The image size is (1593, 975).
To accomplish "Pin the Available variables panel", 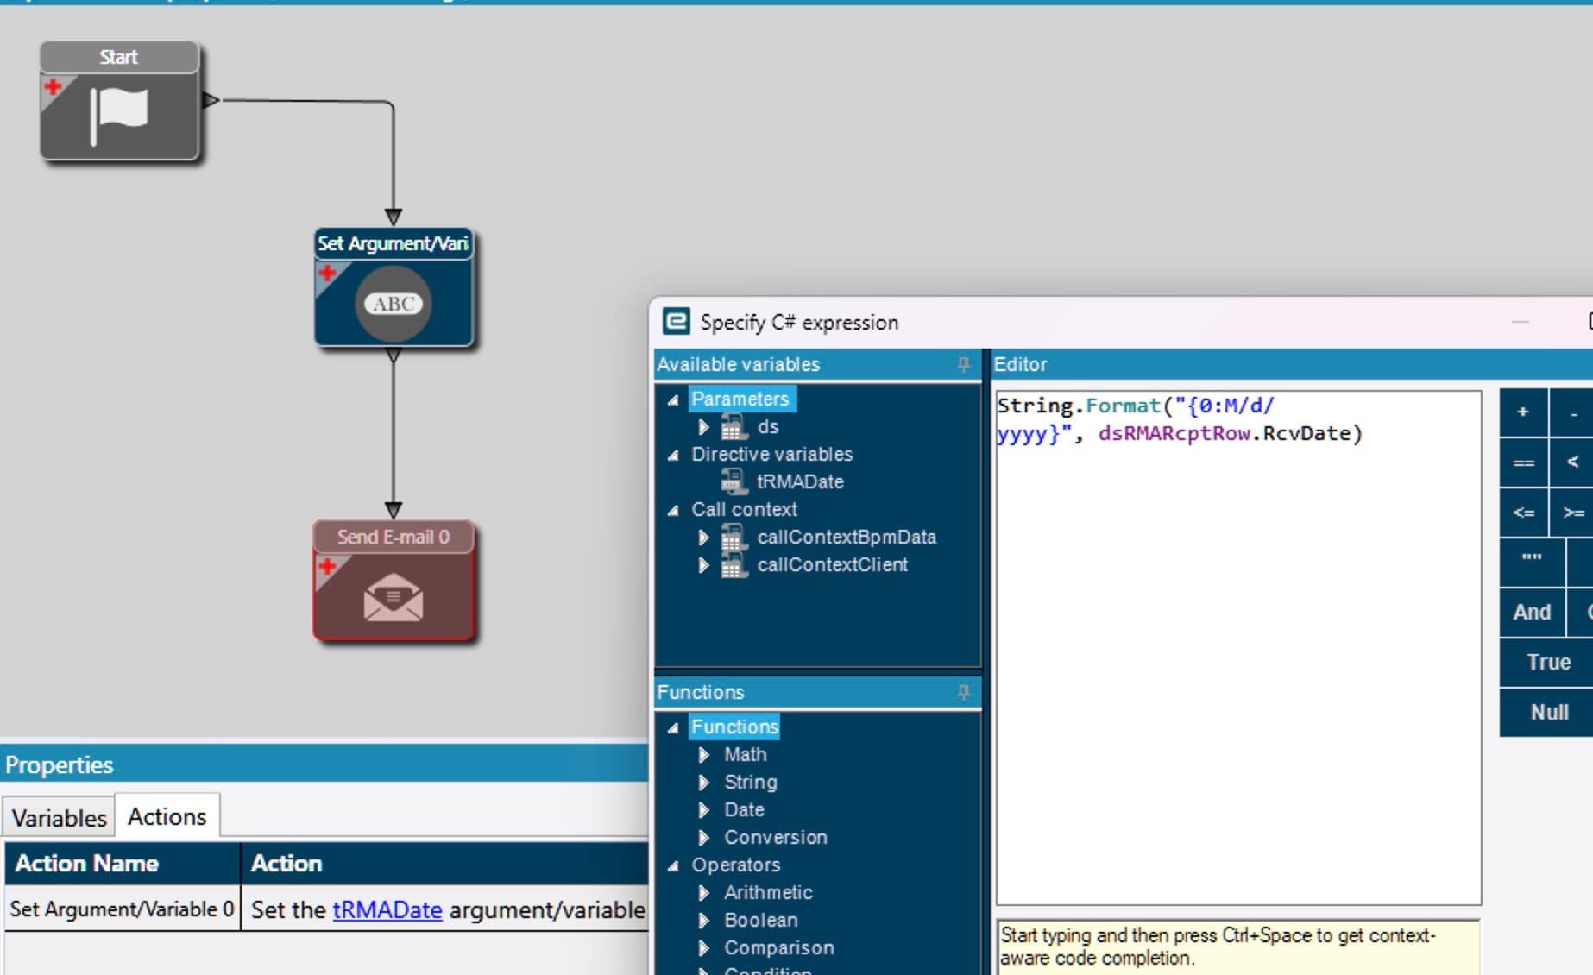I will point(964,364).
